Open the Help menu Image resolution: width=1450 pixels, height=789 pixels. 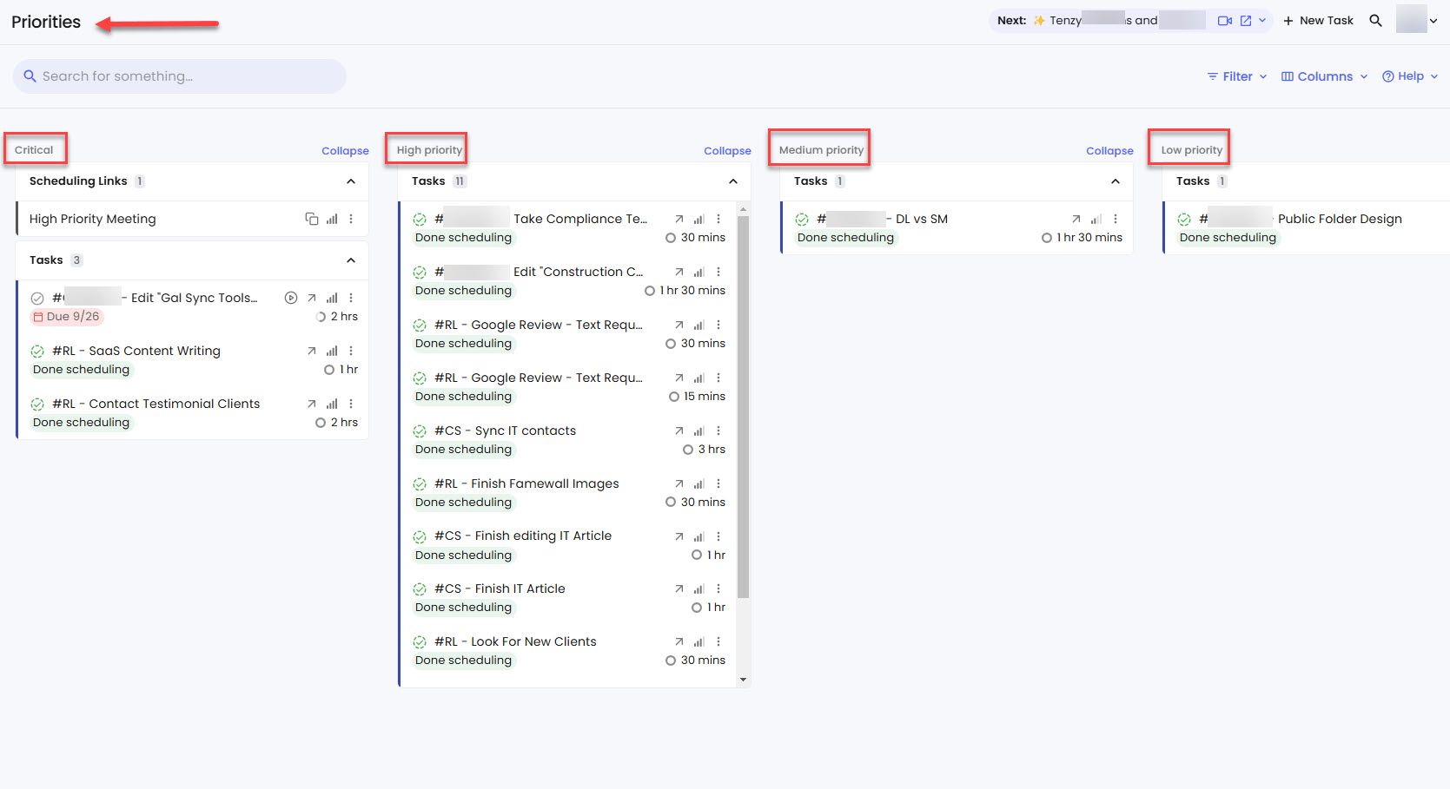point(1407,76)
